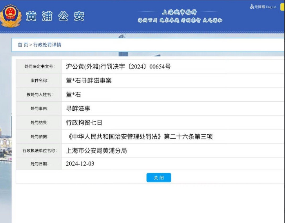This screenshot has height=223, width=285.
Task: Click the 处罚决定书文号 field label
Action: pyautogui.click(x=39, y=67)
